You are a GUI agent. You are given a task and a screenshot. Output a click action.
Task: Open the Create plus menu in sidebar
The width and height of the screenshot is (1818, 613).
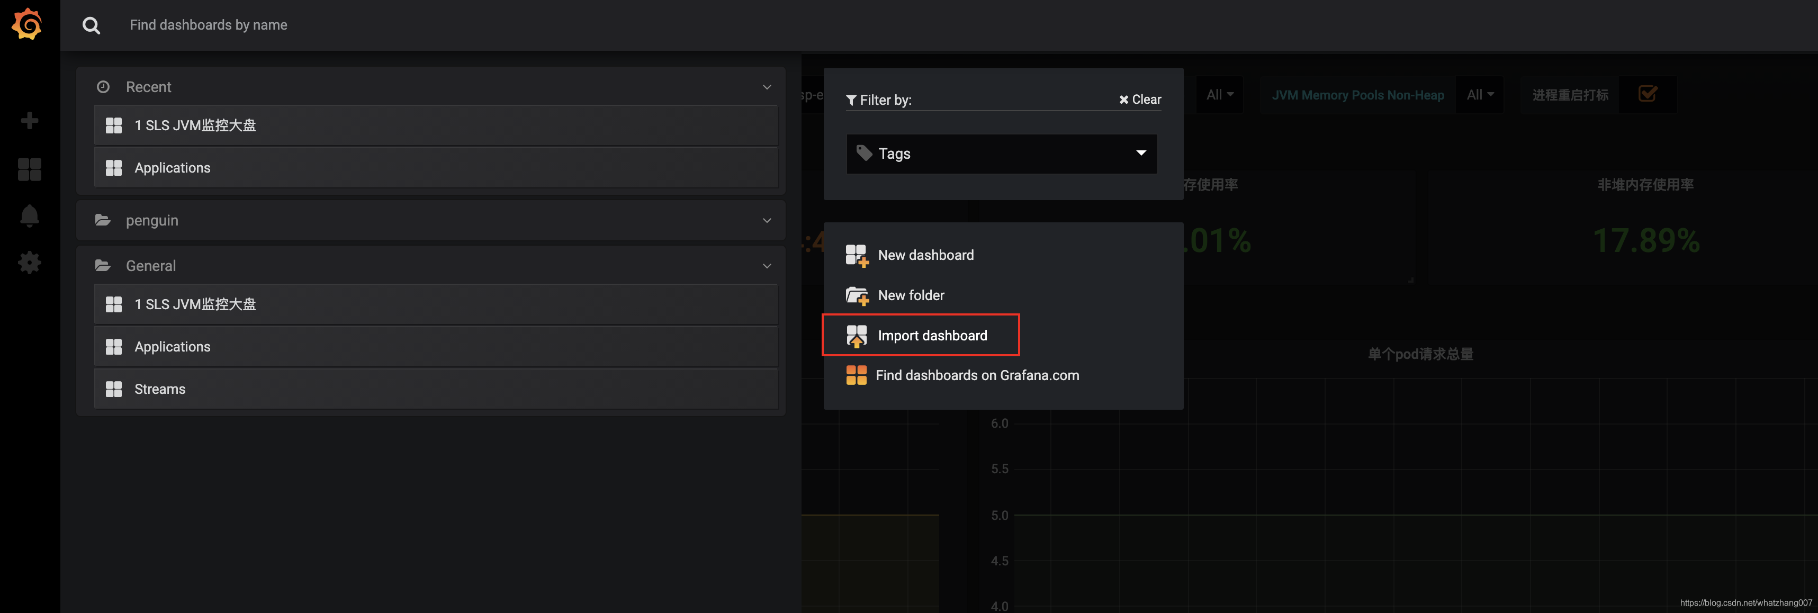coord(29,121)
